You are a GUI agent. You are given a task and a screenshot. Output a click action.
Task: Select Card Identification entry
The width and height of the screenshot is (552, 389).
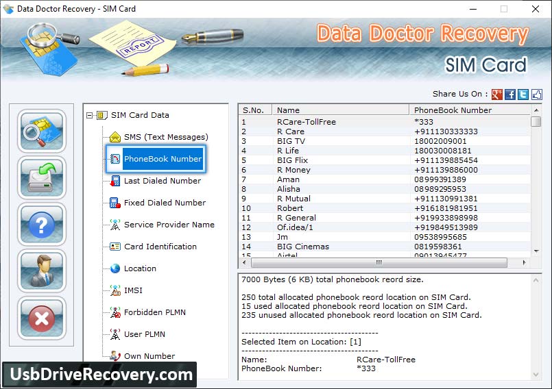tap(160, 247)
